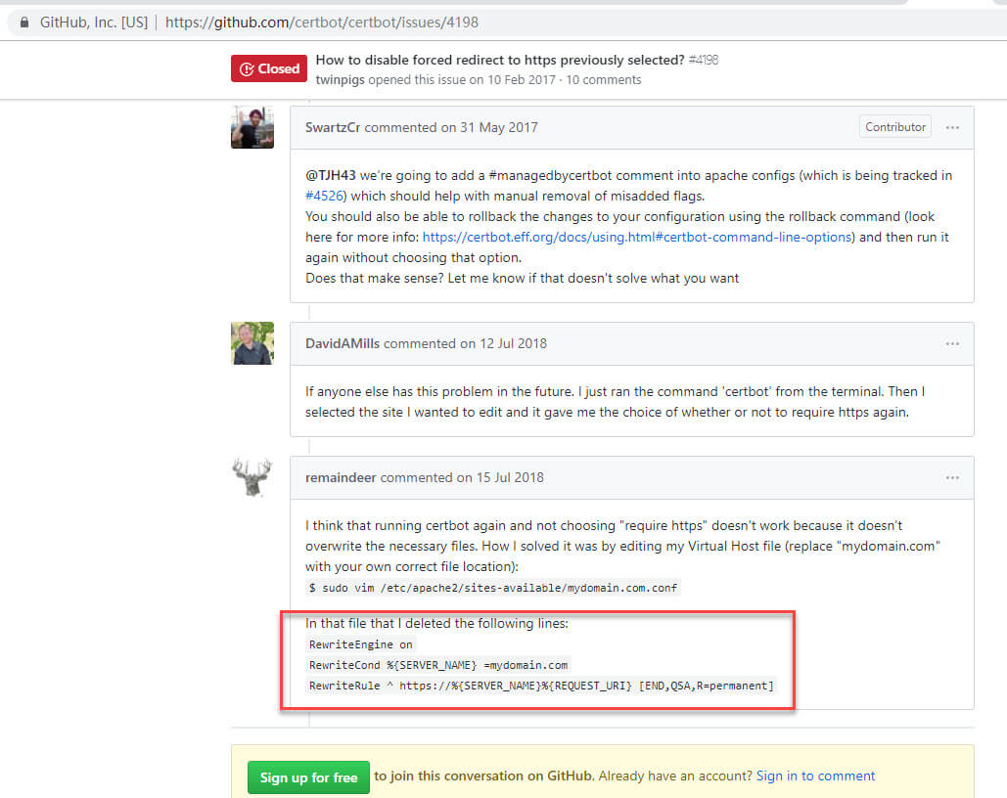The height and width of the screenshot is (798, 1007).
Task: Click the Contributor badge on SwartzCr's comment
Action: pyautogui.click(x=895, y=127)
